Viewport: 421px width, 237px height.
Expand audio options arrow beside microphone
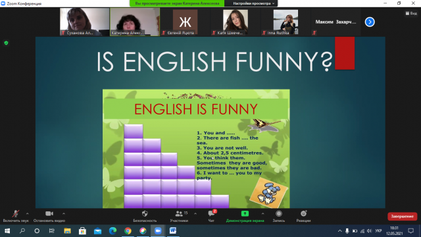click(28, 213)
